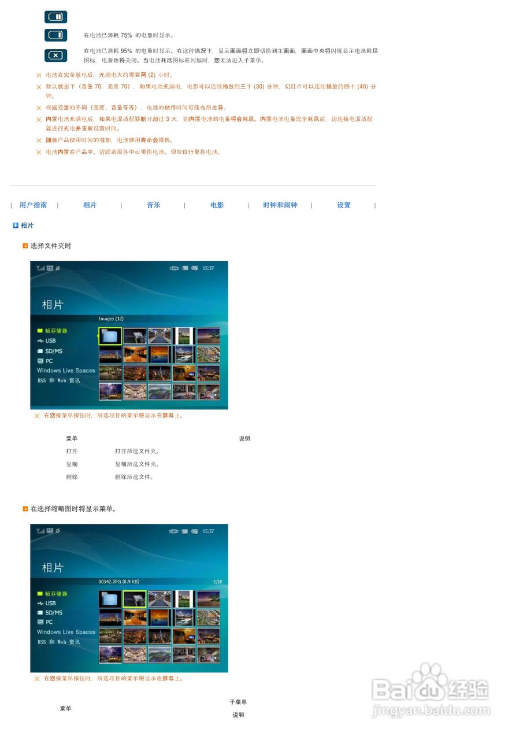
Task: Switch to the 电影 tab
Action: (x=217, y=205)
